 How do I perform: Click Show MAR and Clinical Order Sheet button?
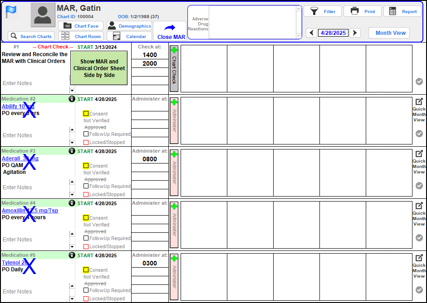click(x=99, y=68)
